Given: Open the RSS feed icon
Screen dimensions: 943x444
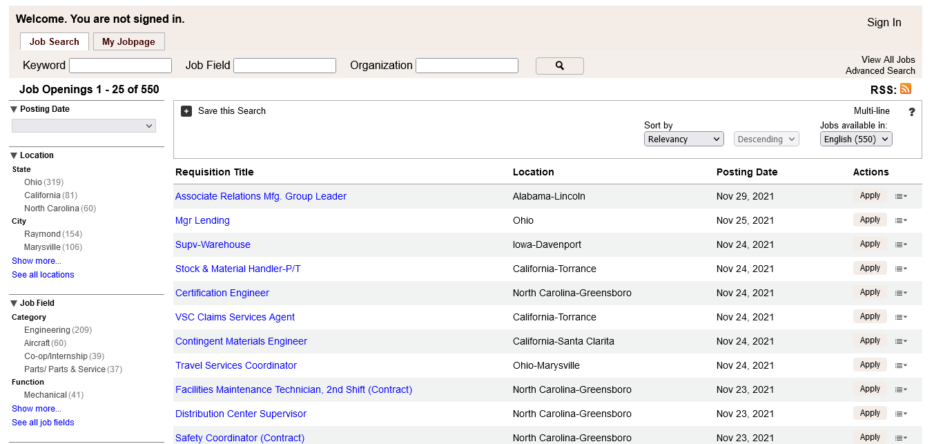Looking at the screenshot, I should coord(906,89).
